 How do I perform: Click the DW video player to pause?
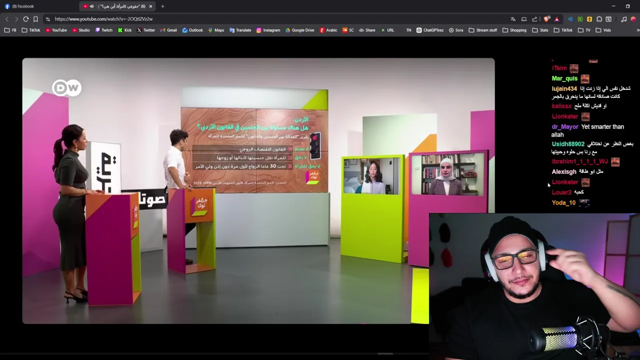coord(258,191)
